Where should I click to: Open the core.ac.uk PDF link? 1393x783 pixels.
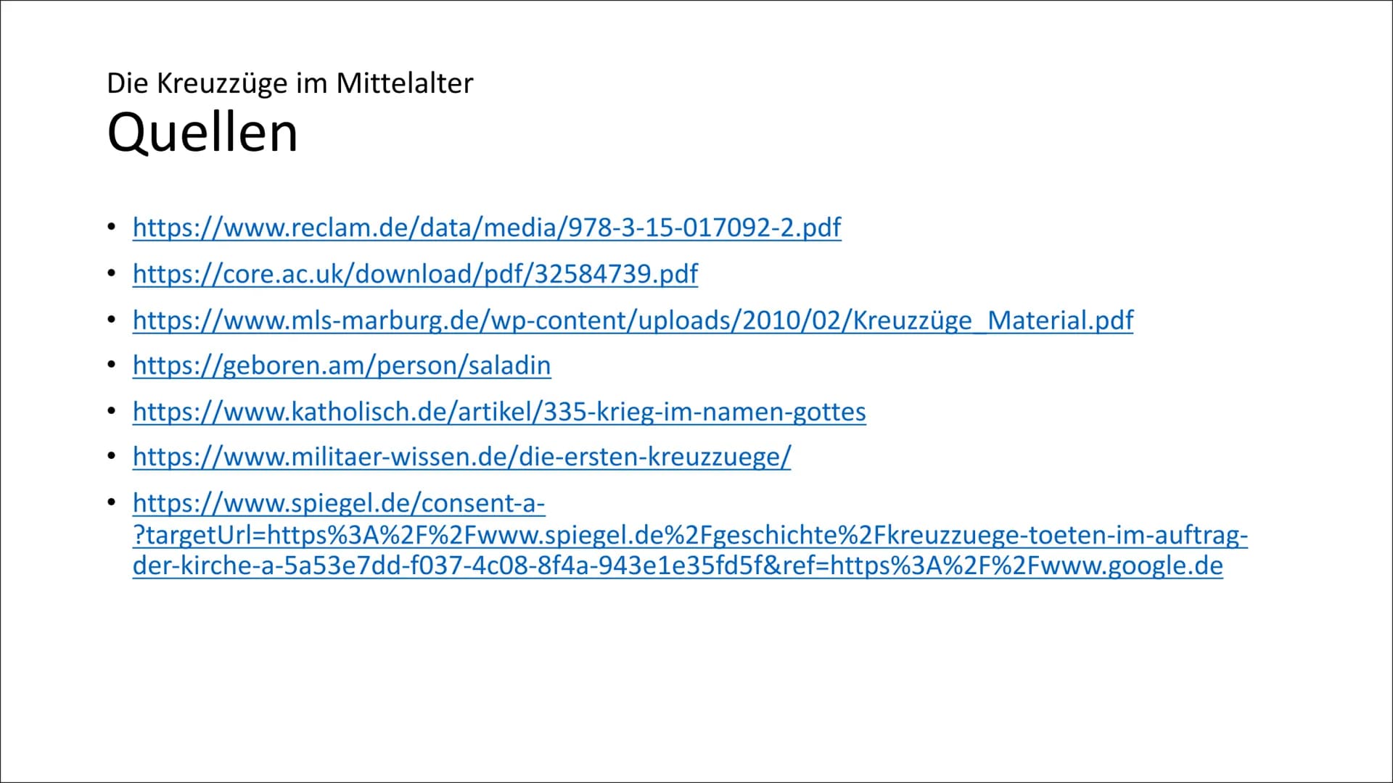coord(415,273)
